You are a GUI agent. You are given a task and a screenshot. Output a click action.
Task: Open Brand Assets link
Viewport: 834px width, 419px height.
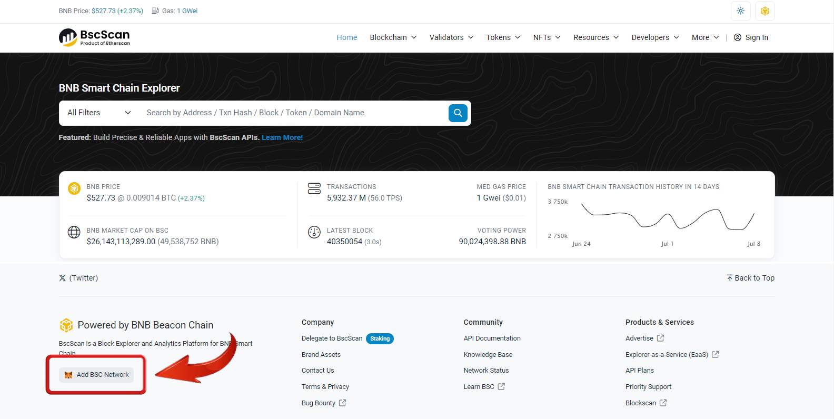[x=321, y=355]
